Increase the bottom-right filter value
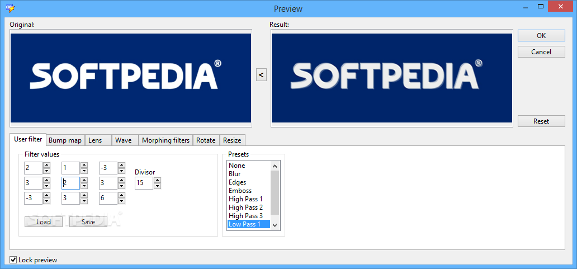Screen dimensions: 577x269 pyautogui.click(x=121, y=195)
